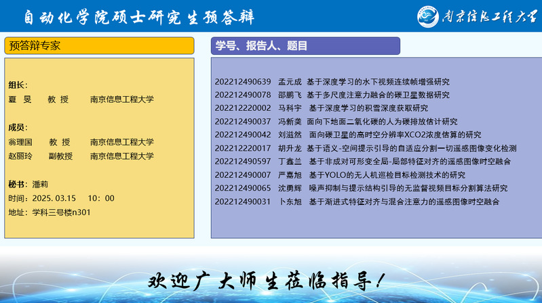This screenshot has width=542, height=303.
Task: Select student ID 202212490597
Action: (243, 162)
